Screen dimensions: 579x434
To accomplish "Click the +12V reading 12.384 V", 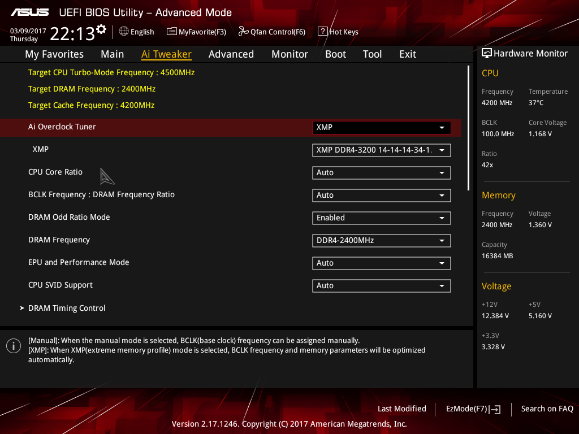I will point(495,316).
